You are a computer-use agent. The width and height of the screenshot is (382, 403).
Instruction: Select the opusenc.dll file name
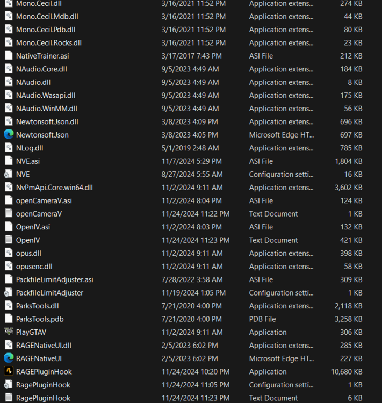click(34, 267)
